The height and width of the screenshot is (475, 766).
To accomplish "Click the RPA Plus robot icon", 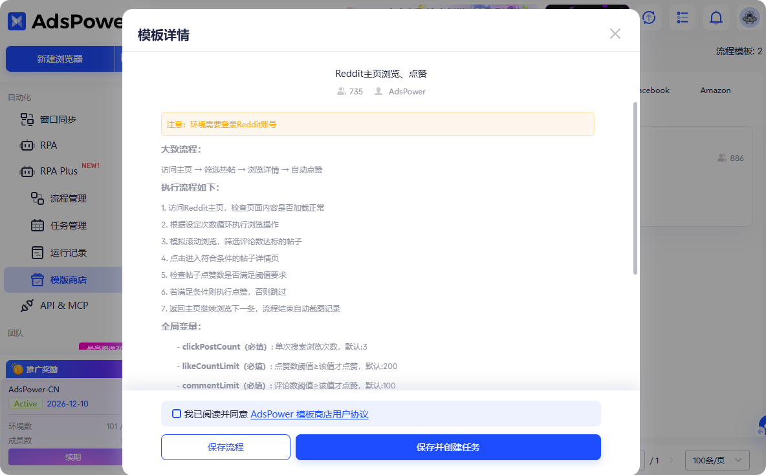I will point(27,171).
